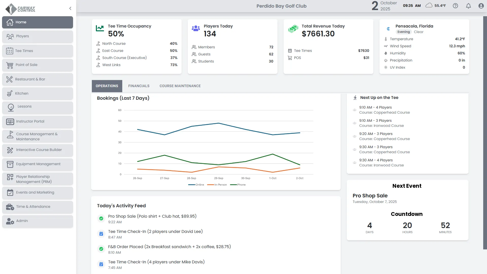487x274 pixels.
Task: Click the Equipment Management archive icon
Action: coord(10,164)
